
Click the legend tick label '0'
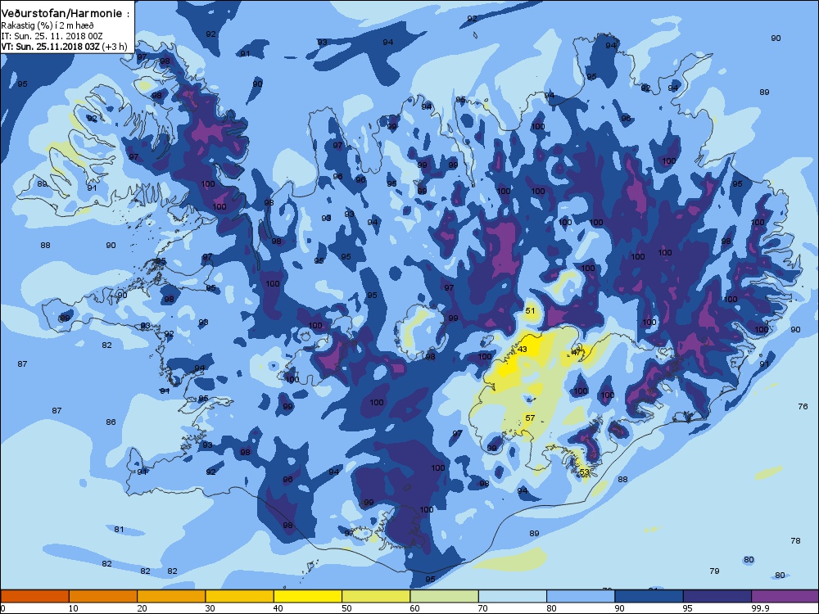tap(3, 608)
